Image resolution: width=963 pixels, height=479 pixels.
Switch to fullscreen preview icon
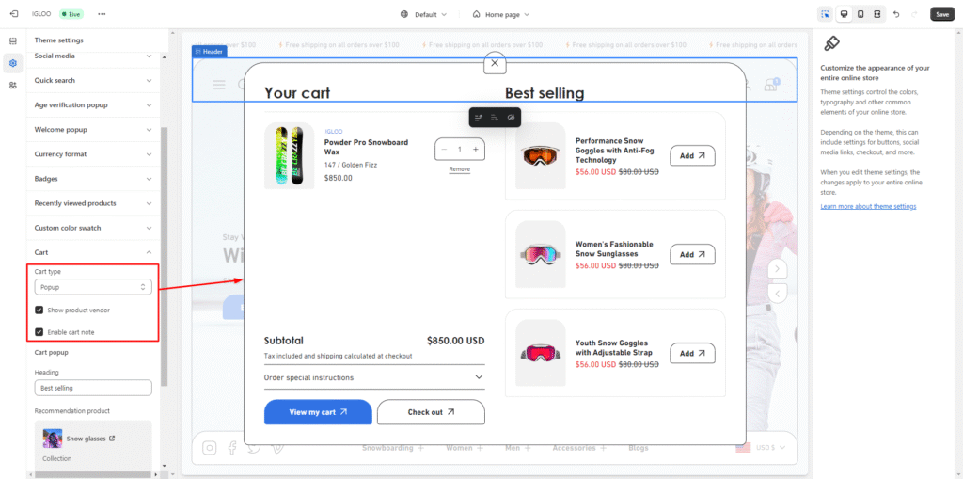click(876, 14)
